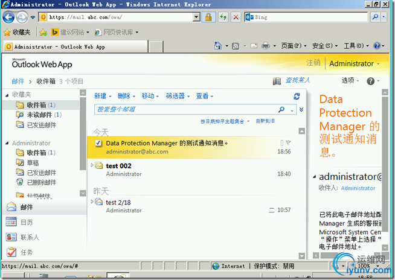This screenshot has width=395, height=280.
Task: Open Favorites star button 收藏夹
Action: (x=17, y=32)
